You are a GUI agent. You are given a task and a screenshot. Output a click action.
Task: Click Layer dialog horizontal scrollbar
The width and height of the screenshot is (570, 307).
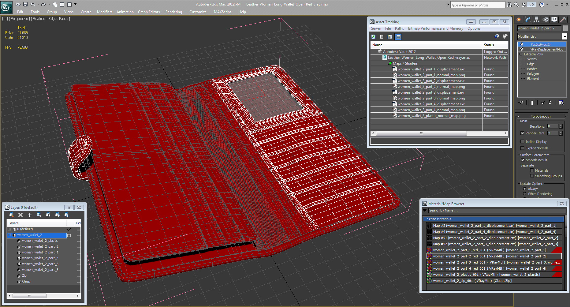click(44, 296)
